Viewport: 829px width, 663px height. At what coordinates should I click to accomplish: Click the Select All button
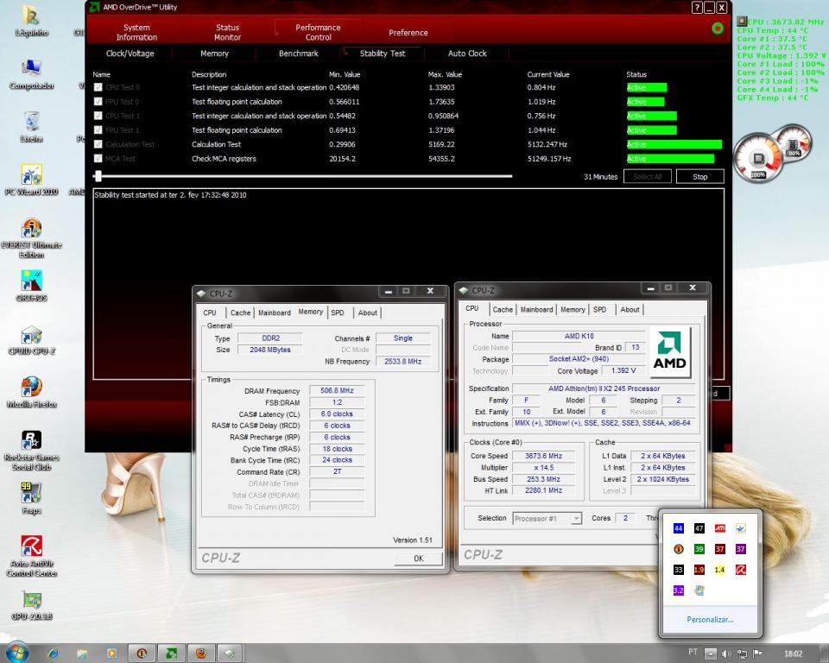[x=648, y=177]
